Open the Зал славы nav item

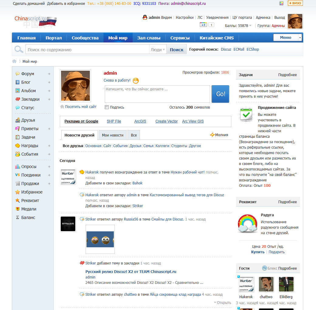pos(149,38)
